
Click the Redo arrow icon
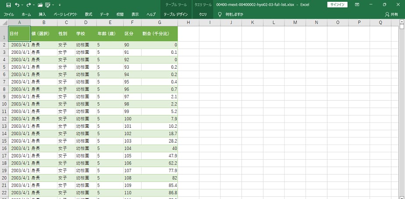coord(28,5)
